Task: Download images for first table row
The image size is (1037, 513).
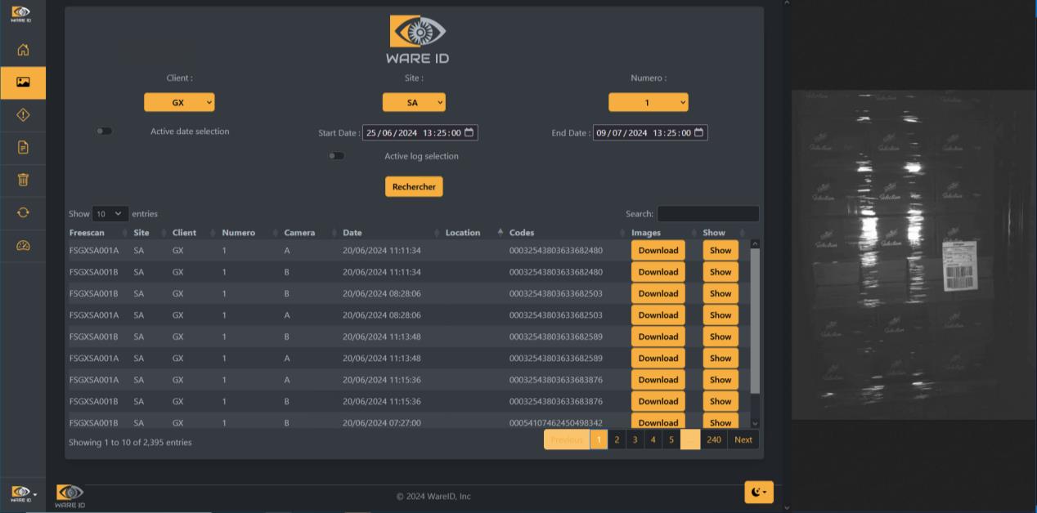Action: [x=658, y=251]
